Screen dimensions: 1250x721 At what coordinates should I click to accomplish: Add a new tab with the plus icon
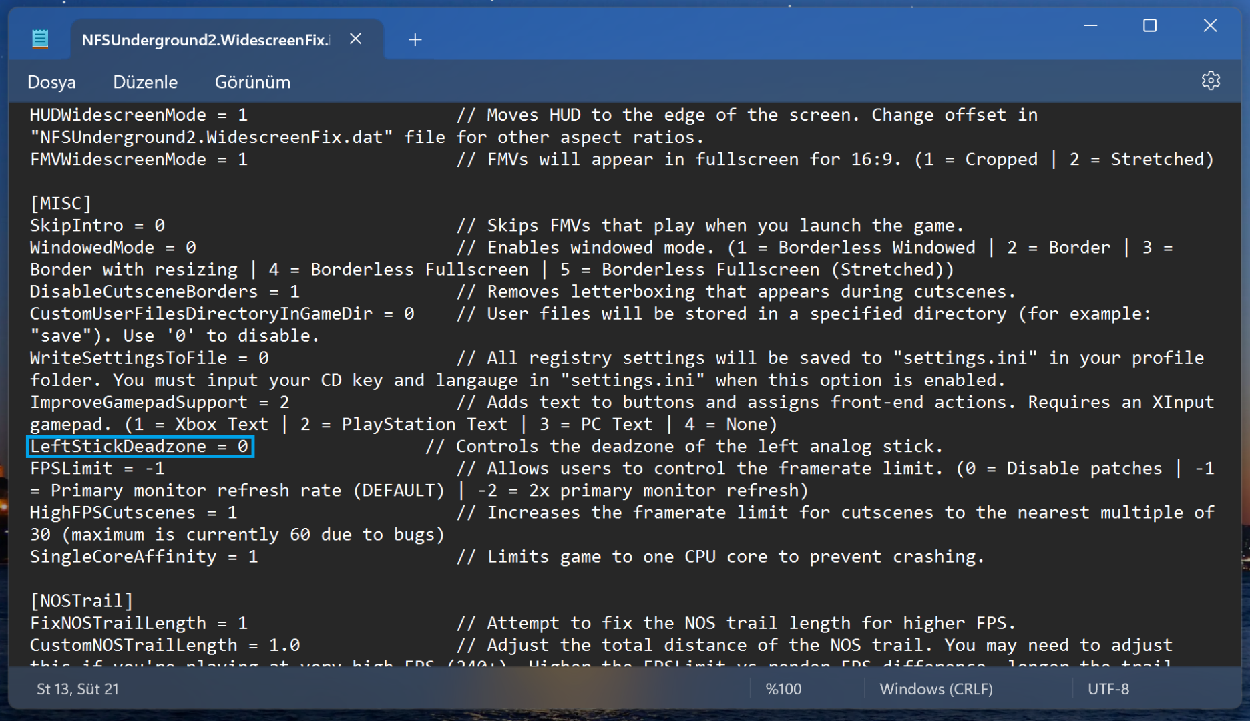tap(415, 40)
